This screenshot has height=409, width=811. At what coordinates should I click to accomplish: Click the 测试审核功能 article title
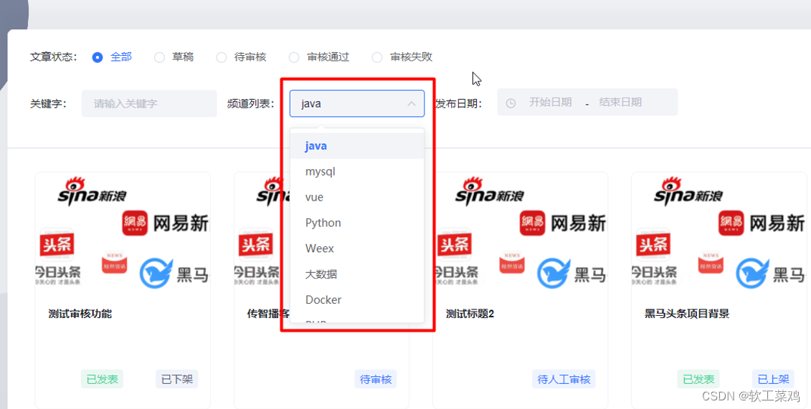coord(80,314)
